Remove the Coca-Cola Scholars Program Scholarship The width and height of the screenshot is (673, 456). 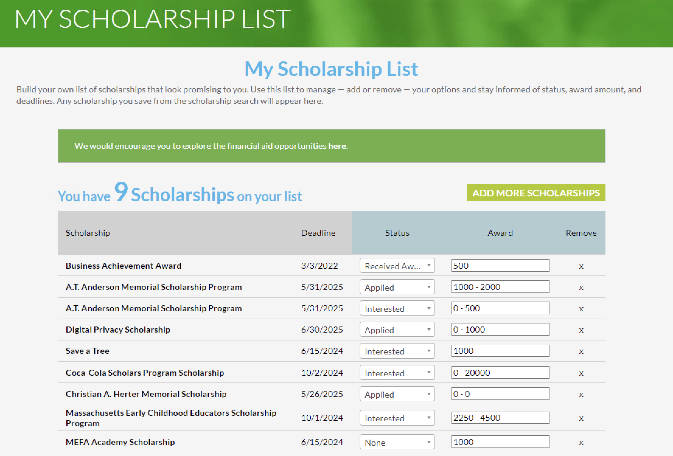tap(581, 372)
